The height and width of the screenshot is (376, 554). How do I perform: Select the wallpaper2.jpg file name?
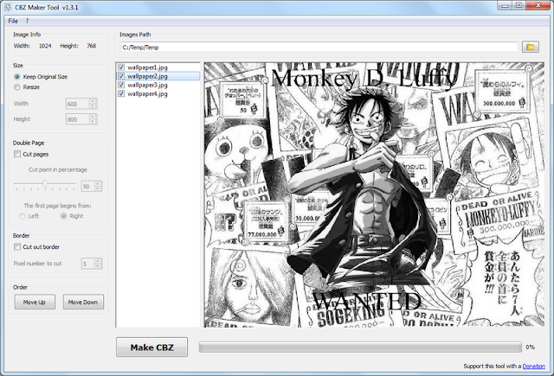pos(147,76)
